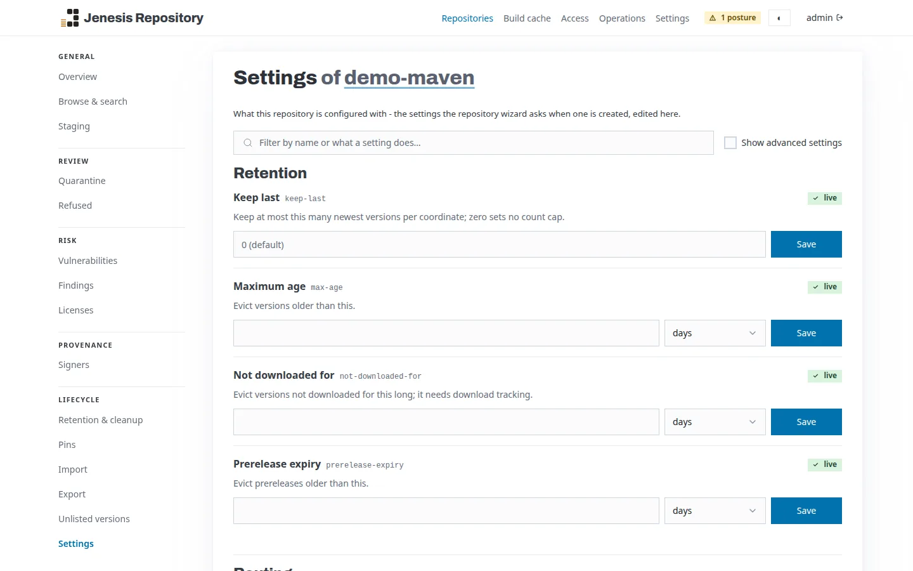Viewport: 913px width, 571px height.
Task: Save the Prerelease expiry setting
Action: click(806, 511)
